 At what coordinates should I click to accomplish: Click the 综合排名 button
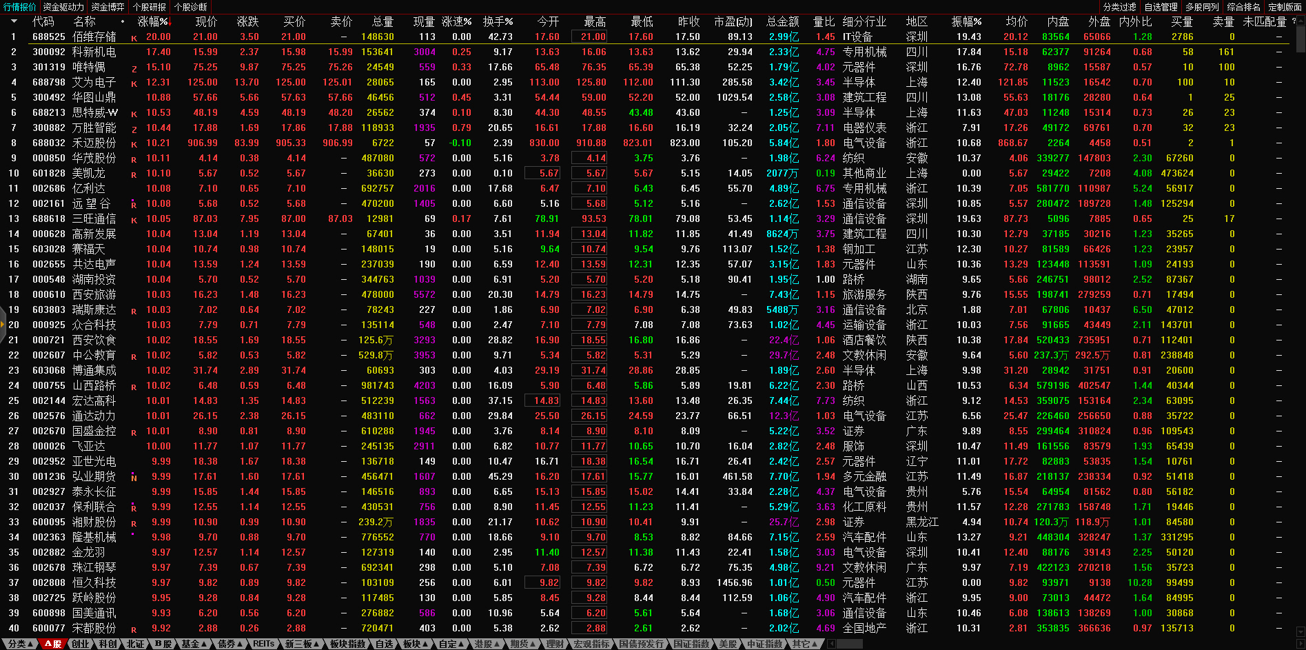pyautogui.click(x=1243, y=7)
